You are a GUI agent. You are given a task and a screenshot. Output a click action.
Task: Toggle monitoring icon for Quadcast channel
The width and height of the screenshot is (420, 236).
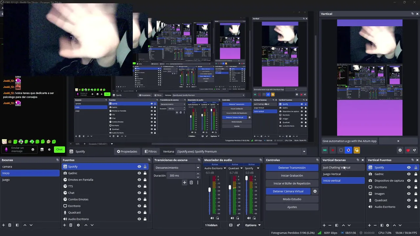click(x=238, y=218)
